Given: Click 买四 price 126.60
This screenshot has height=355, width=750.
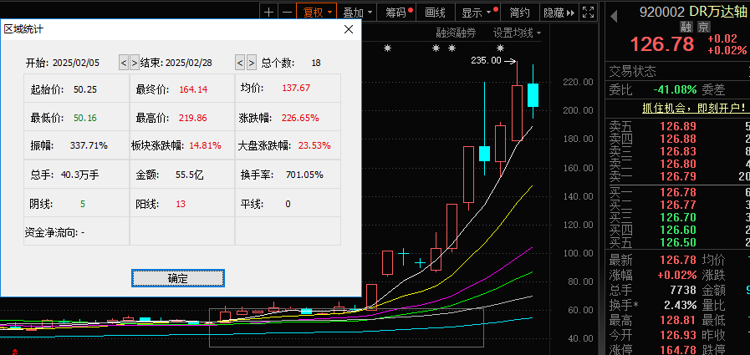Looking at the screenshot, I should click(678, 230).
